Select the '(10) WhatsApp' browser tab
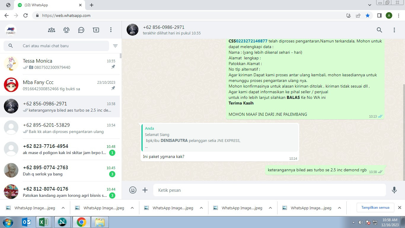Viewport: 405px width, 228px height. click(x=49, y=5)
